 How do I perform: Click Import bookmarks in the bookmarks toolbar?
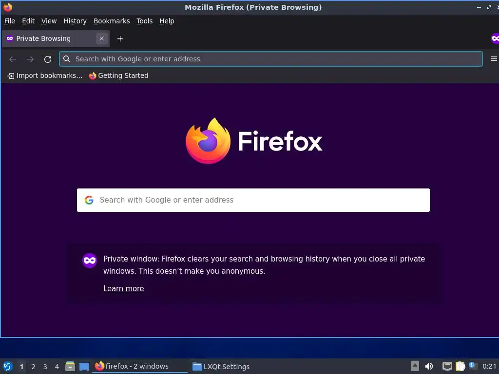pos(45,75)
